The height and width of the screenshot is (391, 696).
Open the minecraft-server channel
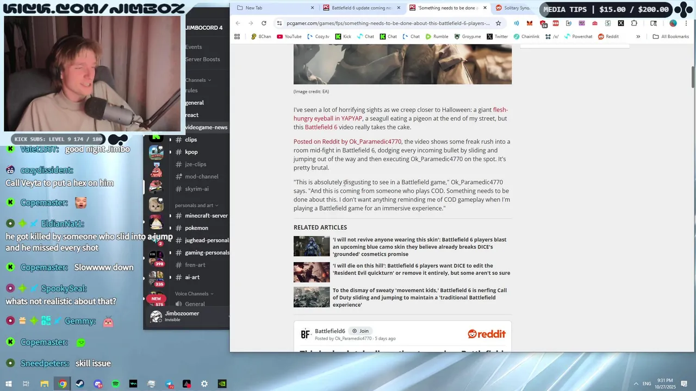[201, 216]
